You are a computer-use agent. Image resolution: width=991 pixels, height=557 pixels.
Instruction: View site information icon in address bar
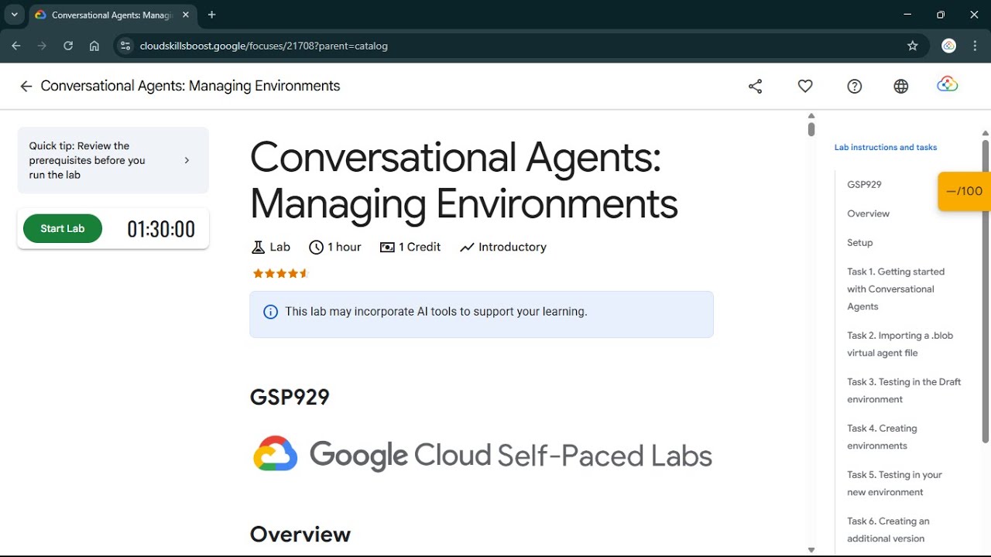(x=125, y=46)
